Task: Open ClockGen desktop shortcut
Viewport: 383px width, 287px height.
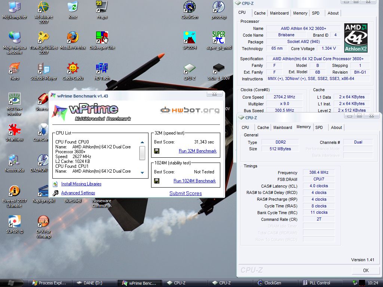Action: [189, 10]
